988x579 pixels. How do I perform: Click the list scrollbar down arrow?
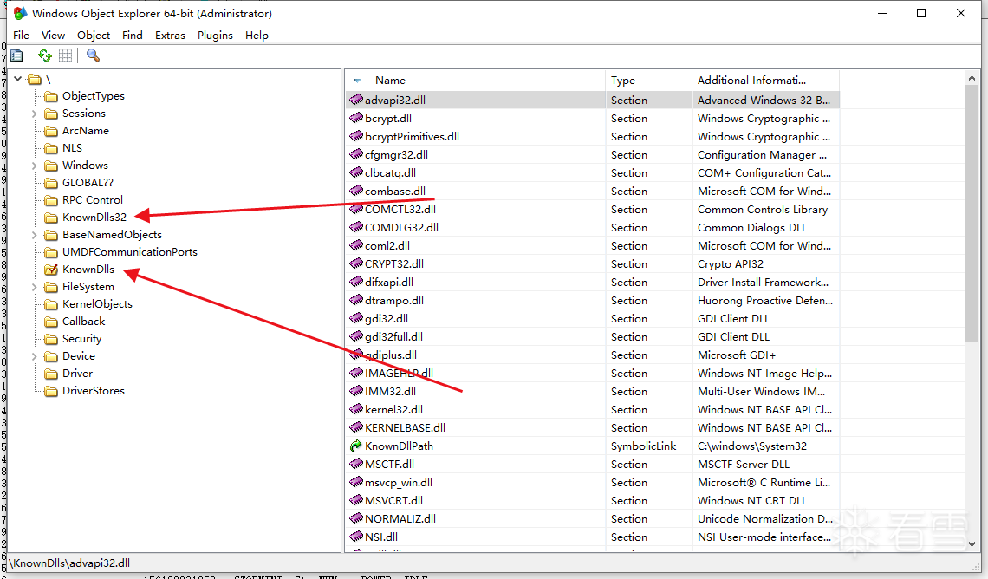point(972,543)
